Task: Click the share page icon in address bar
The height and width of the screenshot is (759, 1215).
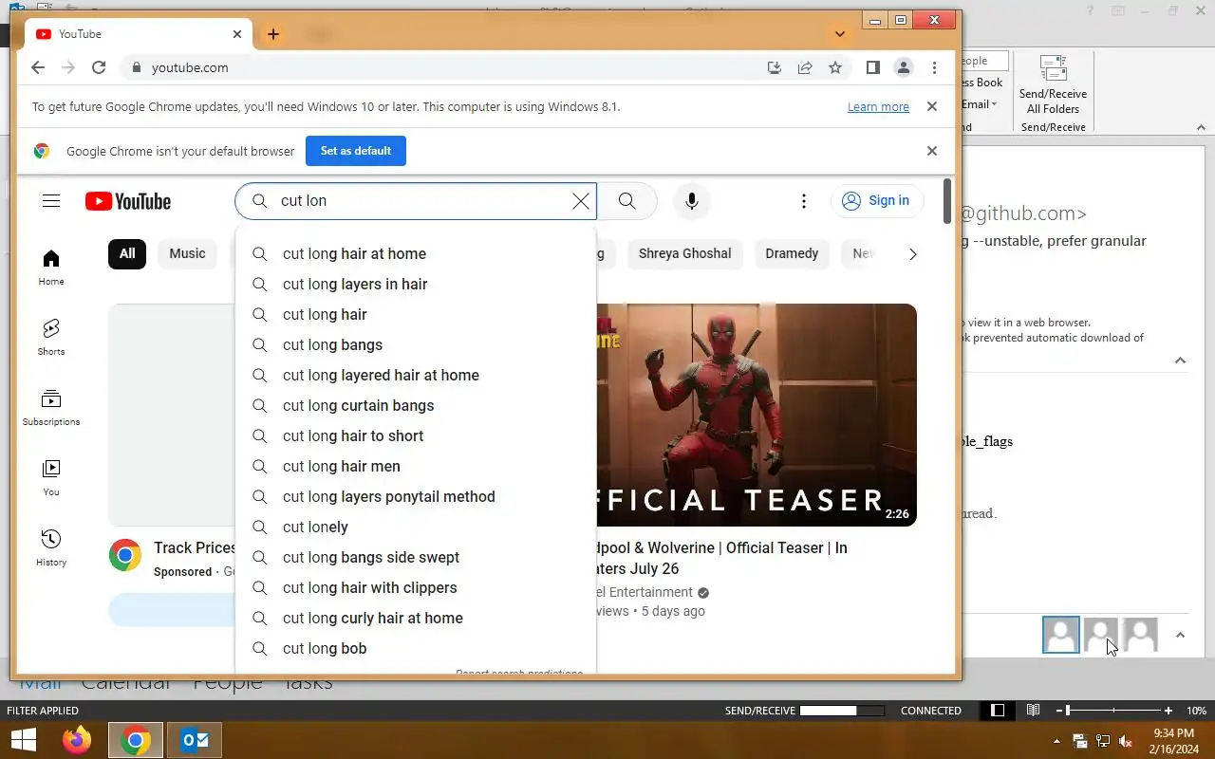Action: pyautogui.click(x=805, y=67)
